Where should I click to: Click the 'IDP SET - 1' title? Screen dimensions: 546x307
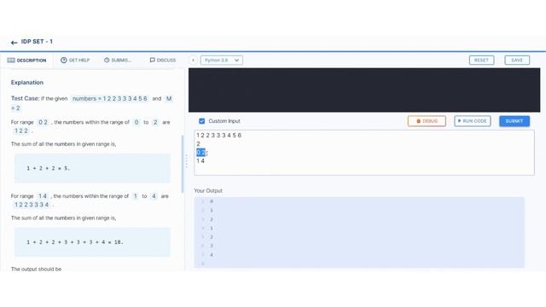pyautogui.click(x=37, y=42)
